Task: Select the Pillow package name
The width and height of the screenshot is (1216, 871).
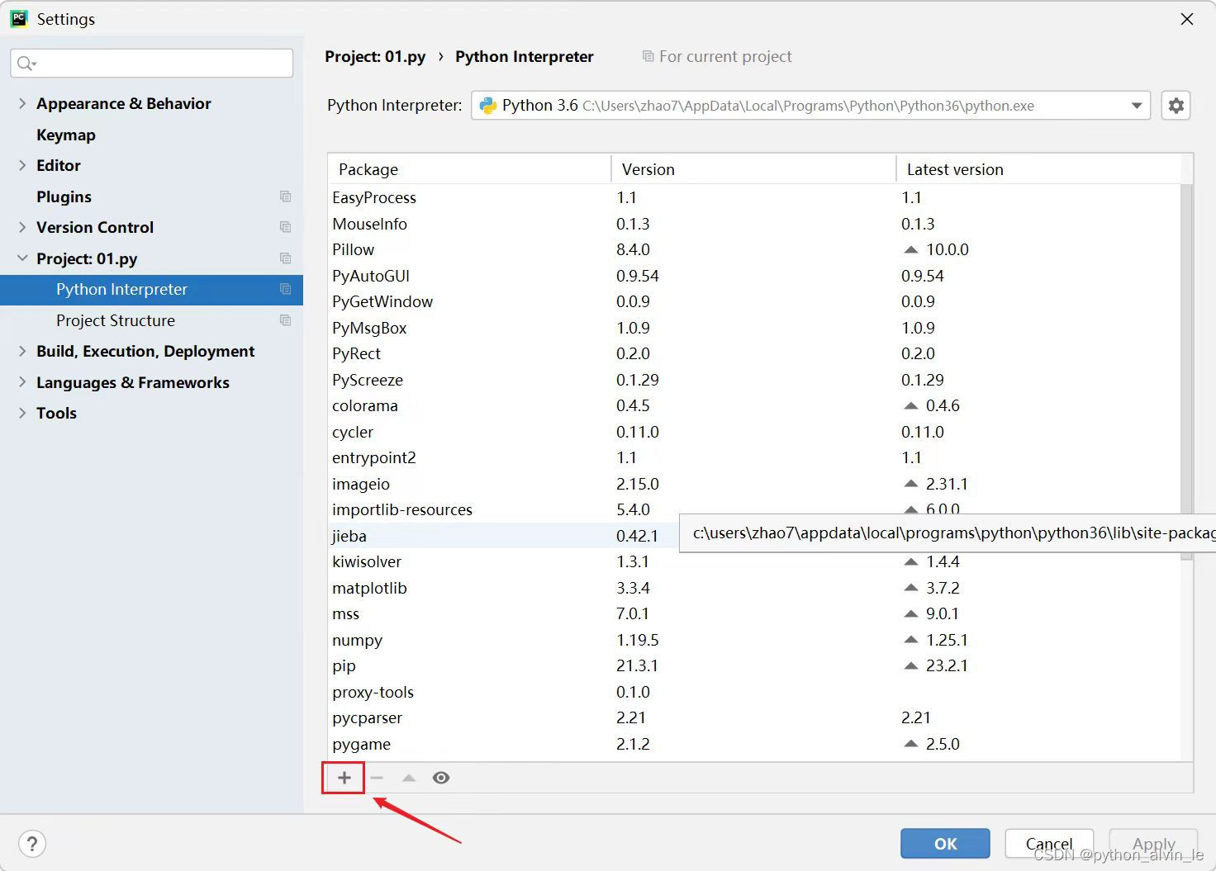Action: [353, 249]
